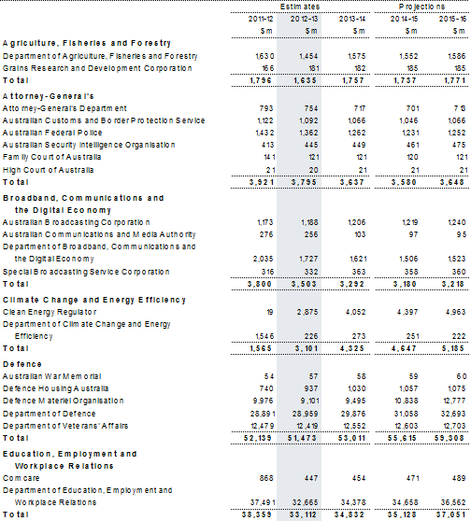Select 'Climate Change and Energy Efficiency' heading
471x521 pixels.
tap(94, 300)
